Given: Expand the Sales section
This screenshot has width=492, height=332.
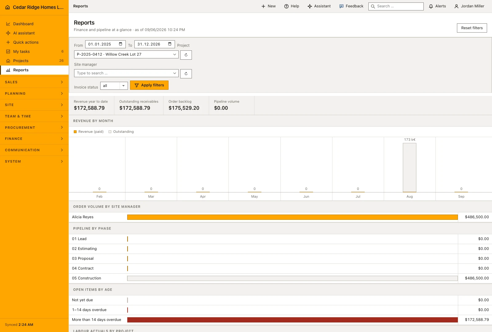Looking at the screenshot, I should point(34,82).
